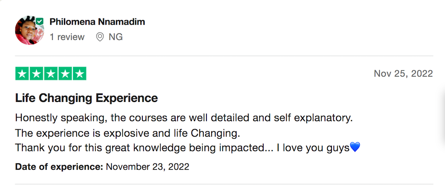This screenshot has width=445, height=185.
Task: Open the Philomena Nnamadim reviewer name link
Action: tap(97, 22)
